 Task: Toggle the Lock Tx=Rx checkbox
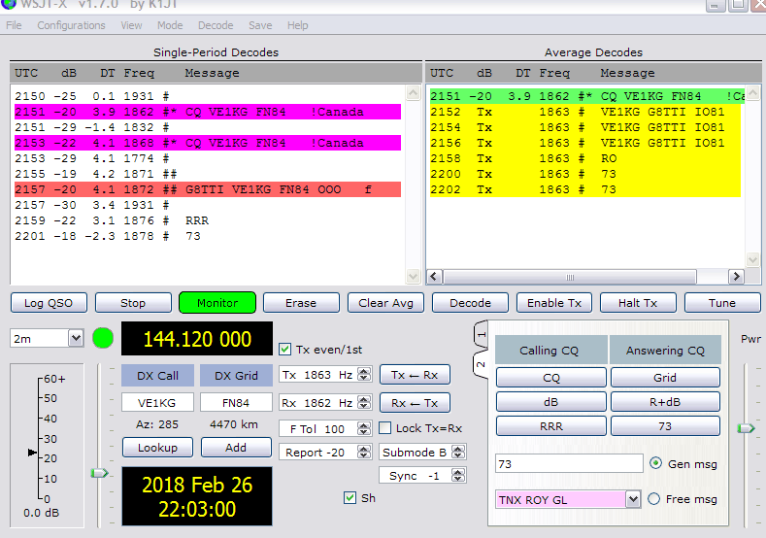coord(385,428)
